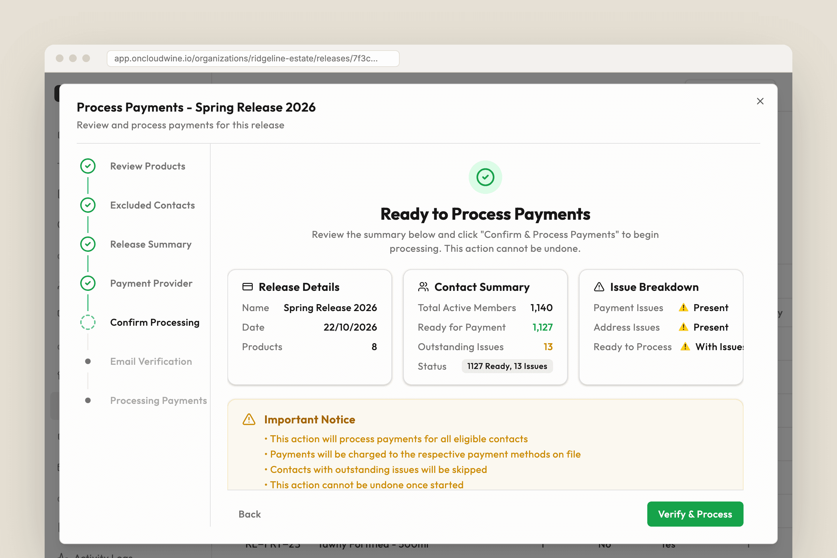Open the Release Summary step
This screenshot has width=837, height=558.
coord(151,244)
